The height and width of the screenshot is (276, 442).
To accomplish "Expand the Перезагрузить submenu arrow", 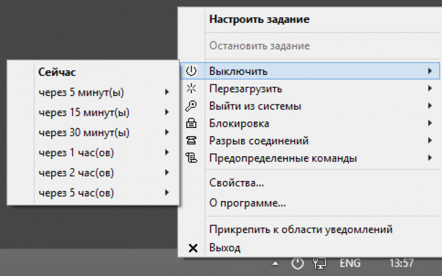I will coord(430,89).
